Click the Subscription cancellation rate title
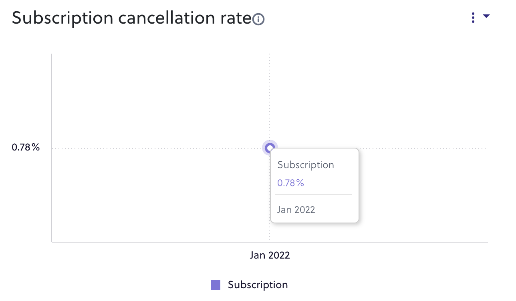This screenshot has height=301, width=516. 131,18
